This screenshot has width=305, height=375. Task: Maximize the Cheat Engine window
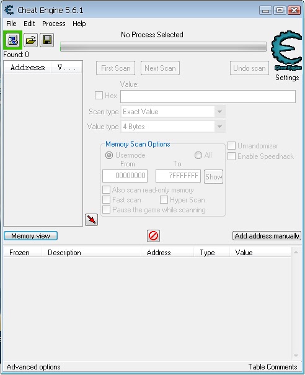[280, 11]
